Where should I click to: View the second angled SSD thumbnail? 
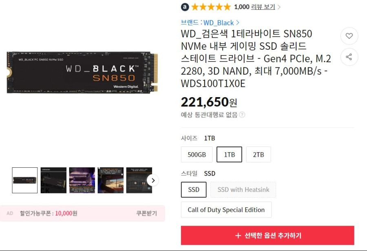tap(53, 180)
